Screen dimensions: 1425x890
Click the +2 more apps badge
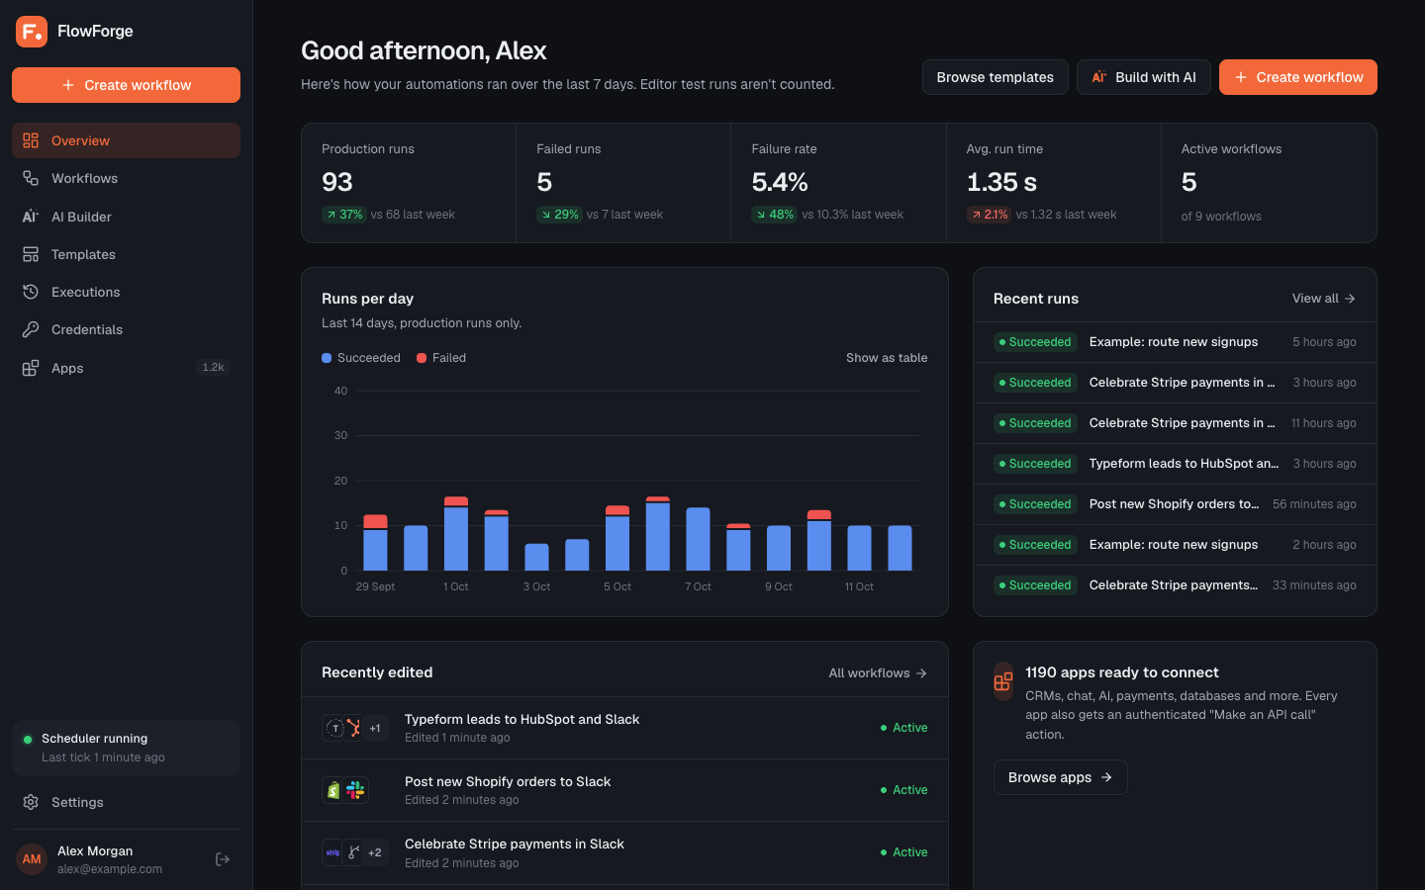(375, 852)
